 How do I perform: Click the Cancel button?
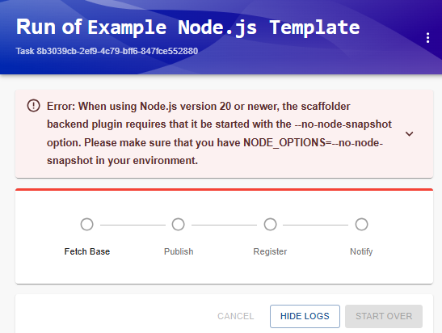[x=236, y=316]
